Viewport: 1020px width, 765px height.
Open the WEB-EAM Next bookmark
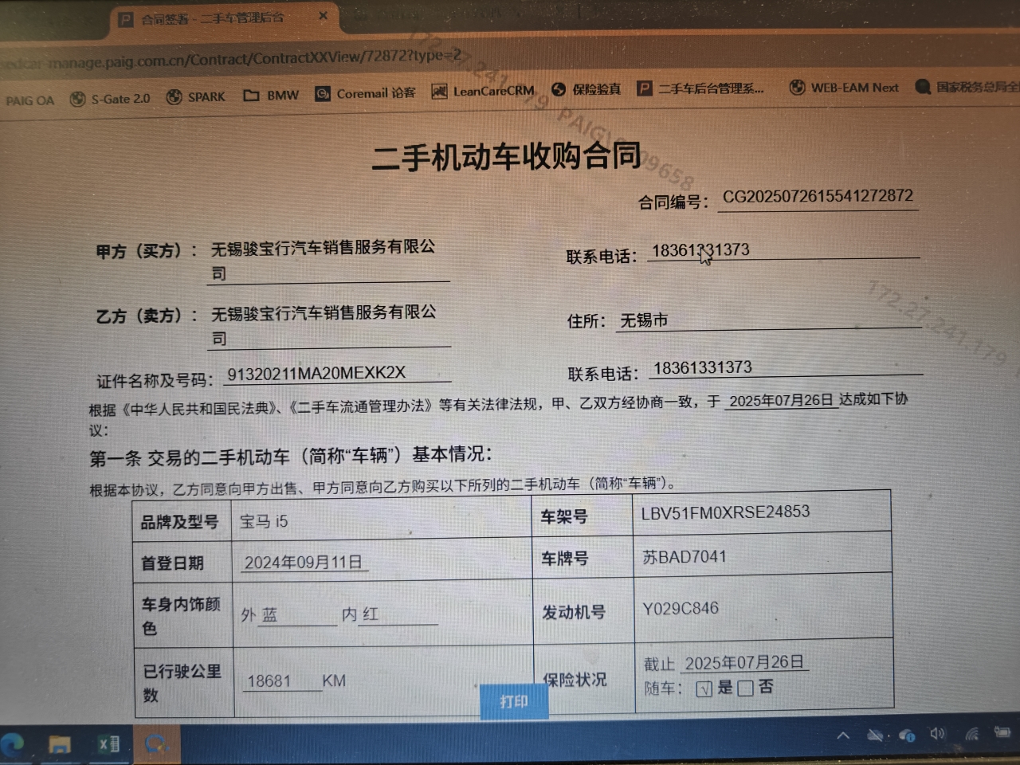(x=844, y=88)
